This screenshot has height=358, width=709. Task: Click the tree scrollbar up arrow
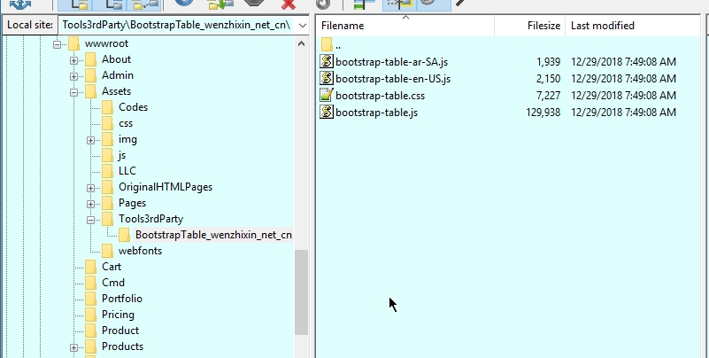pos(301,44)
